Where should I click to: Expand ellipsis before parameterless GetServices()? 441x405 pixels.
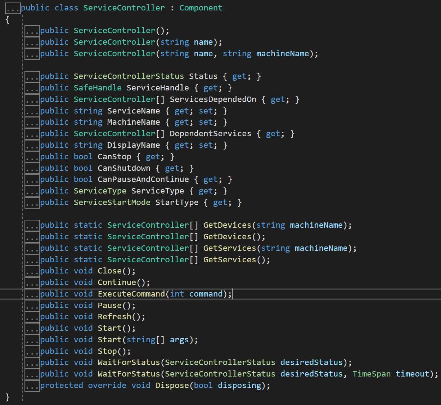32,260
